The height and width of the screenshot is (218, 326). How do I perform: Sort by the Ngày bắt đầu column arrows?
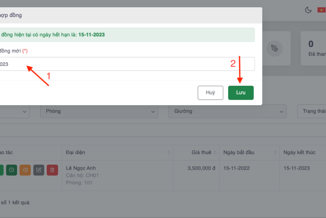(x=274, y=153)
